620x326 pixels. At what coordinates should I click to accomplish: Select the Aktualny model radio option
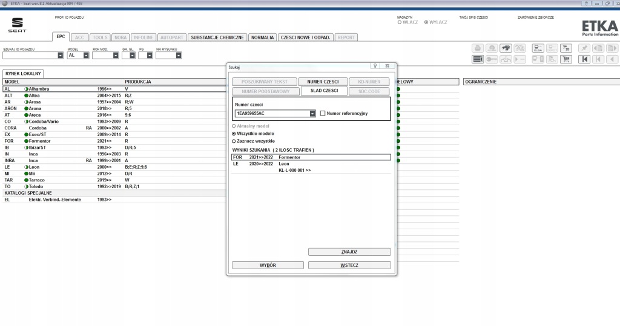point(234,126)
